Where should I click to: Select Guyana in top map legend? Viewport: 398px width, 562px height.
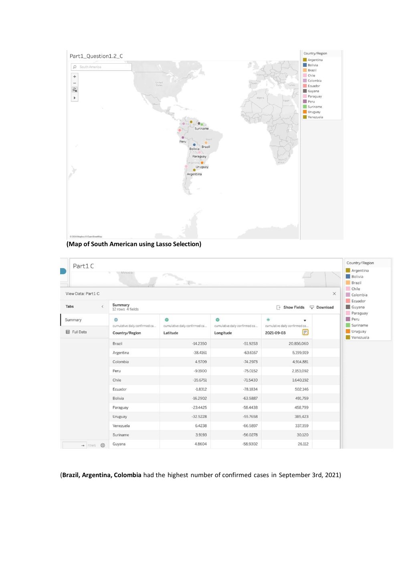pos(313,91)
